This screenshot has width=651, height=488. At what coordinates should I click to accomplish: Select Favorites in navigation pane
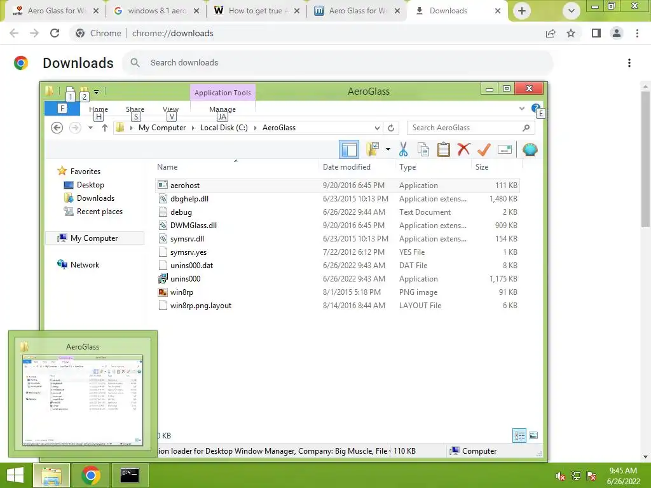coord(85,171)
